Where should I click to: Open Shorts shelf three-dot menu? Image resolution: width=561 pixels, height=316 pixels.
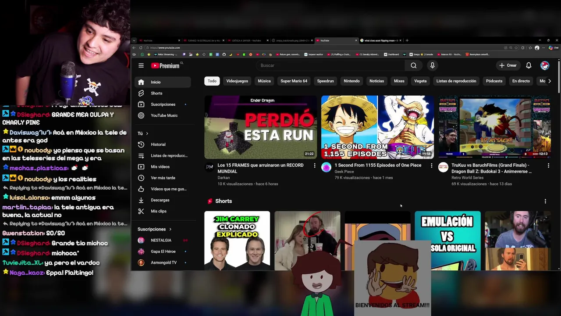click(x=545, y=201)
